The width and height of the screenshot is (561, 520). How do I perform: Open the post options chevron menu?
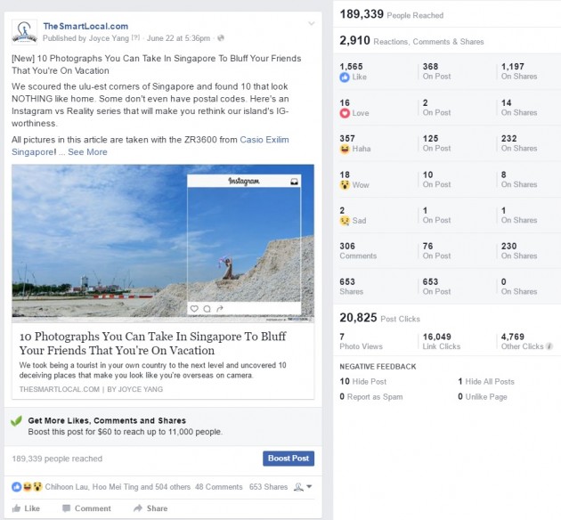click(311, 23)
